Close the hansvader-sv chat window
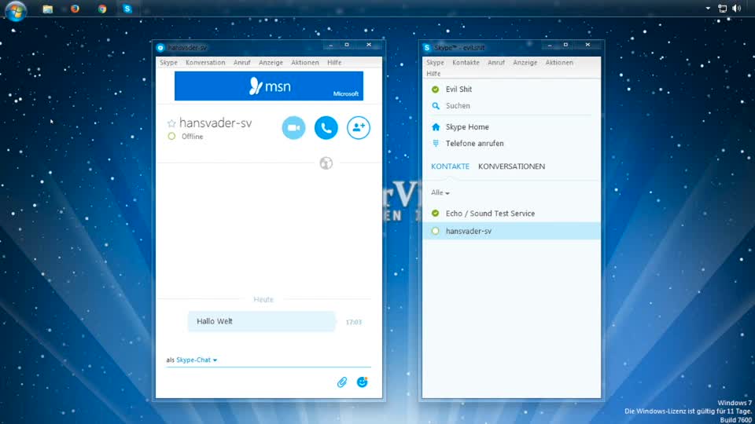This screenshot has width=755, height=424. pyautogui.click(x=369, y=46)
